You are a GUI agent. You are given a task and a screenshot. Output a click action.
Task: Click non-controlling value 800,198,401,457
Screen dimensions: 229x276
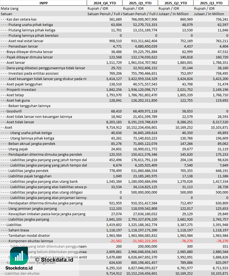click(144, 263)
